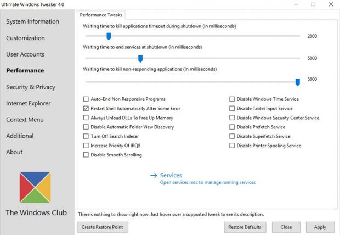Click the end services wait slider handle

[140, 58]
